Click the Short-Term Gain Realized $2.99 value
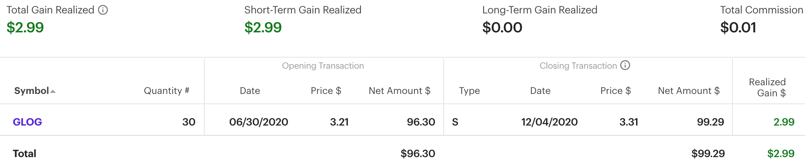The height and width of the screenshot is (165, 805). (263, 28)
